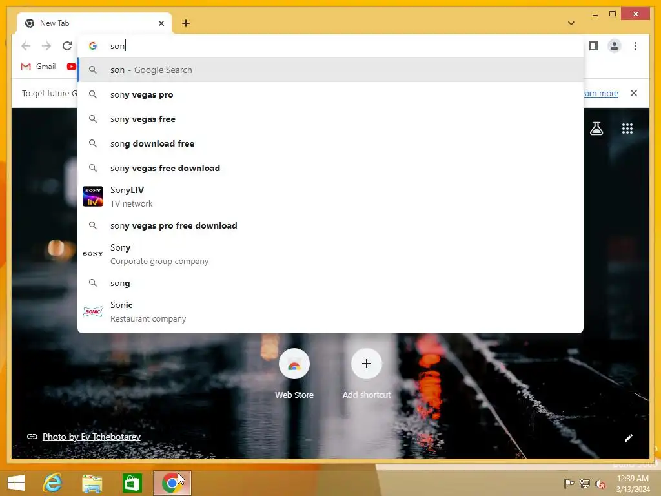Open the SonyLIV TV network suggestion
Image resolution: width=661 pixels, height=496 pixels.
tap(330, 196)
